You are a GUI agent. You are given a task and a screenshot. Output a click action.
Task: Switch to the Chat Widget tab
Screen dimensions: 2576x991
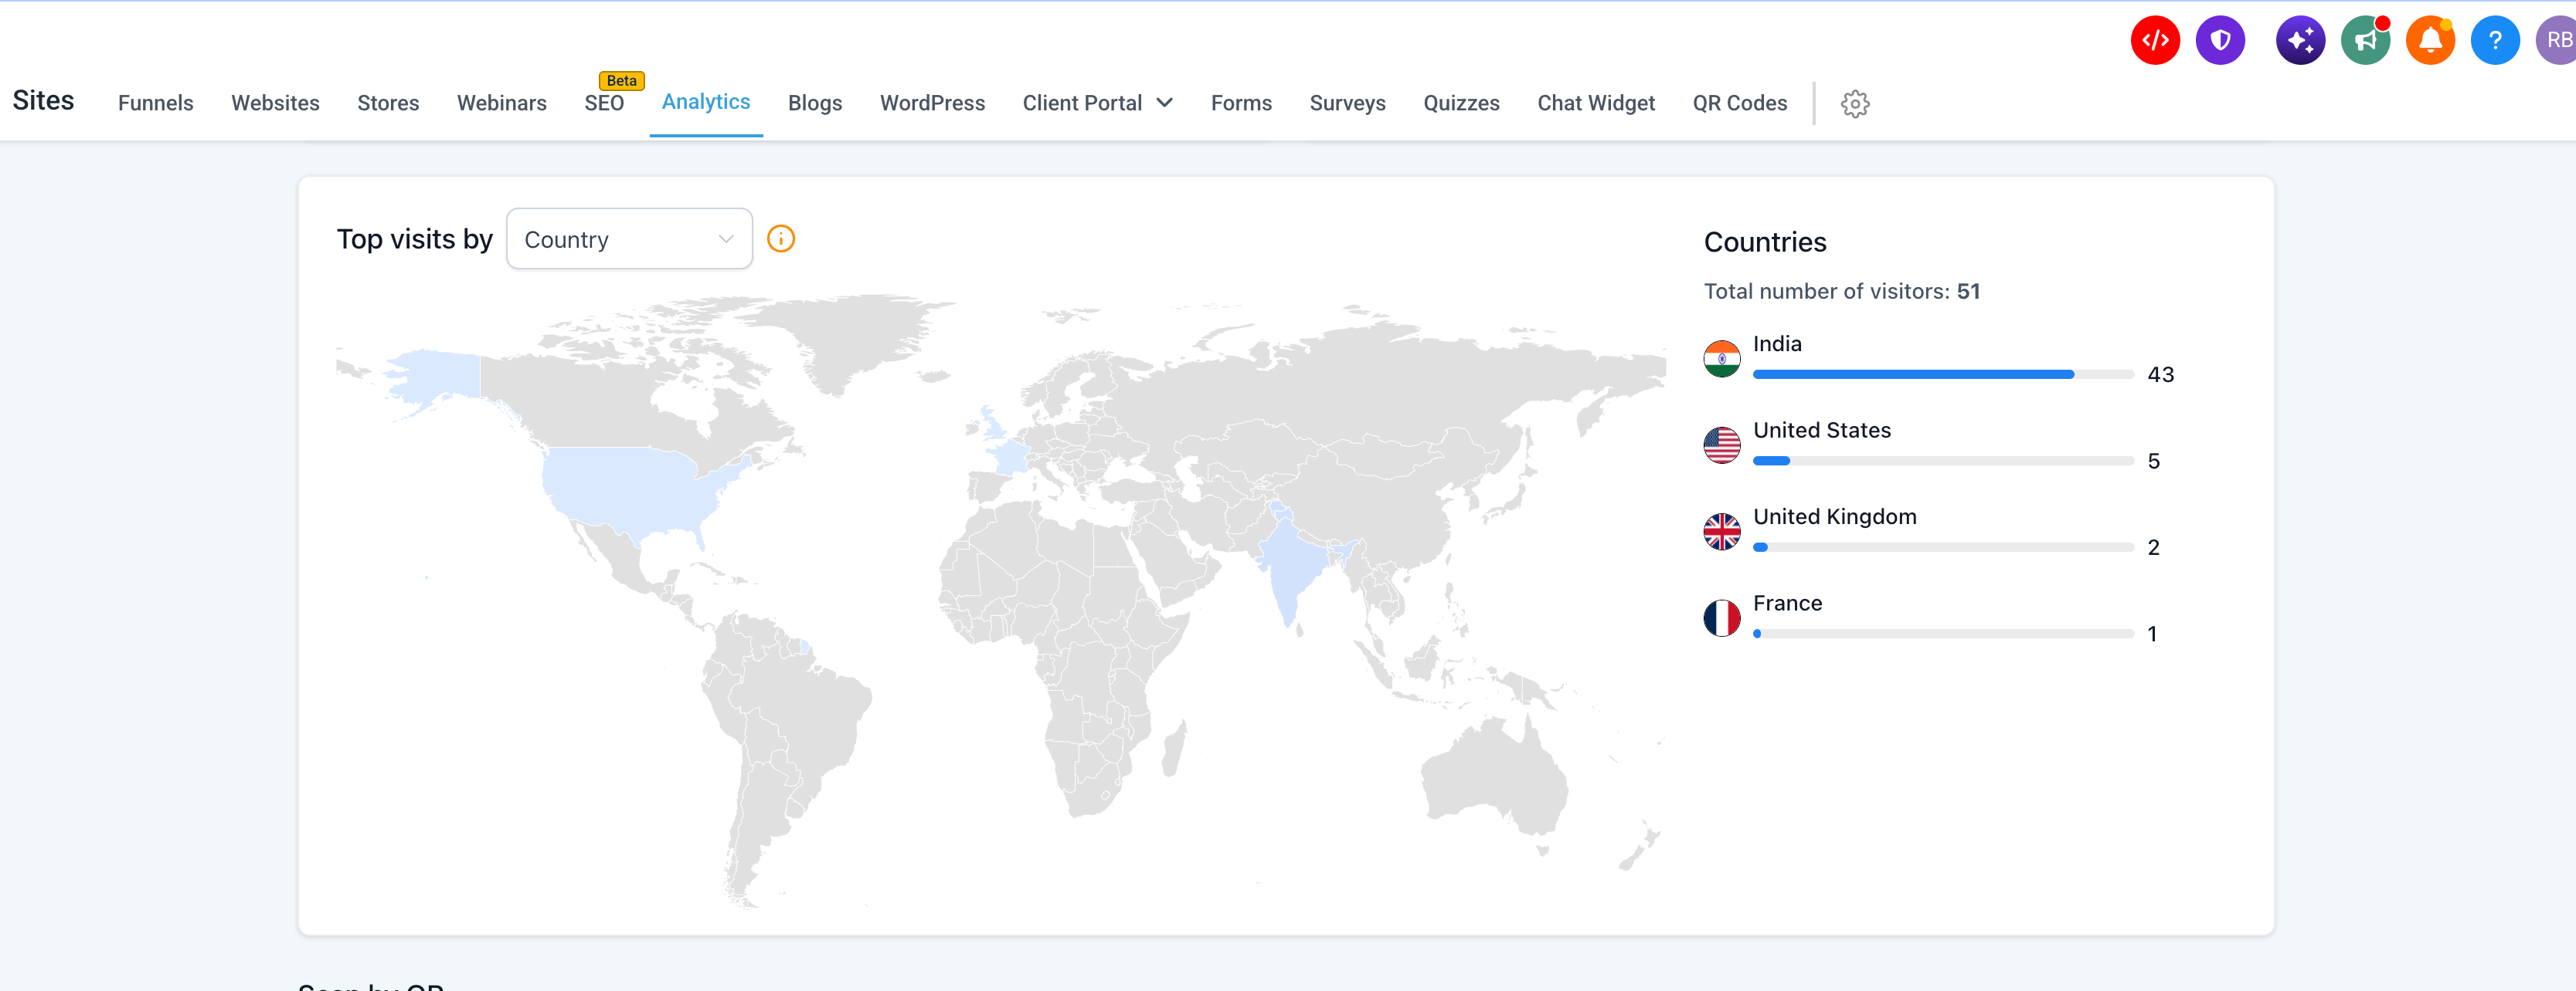1596,103
